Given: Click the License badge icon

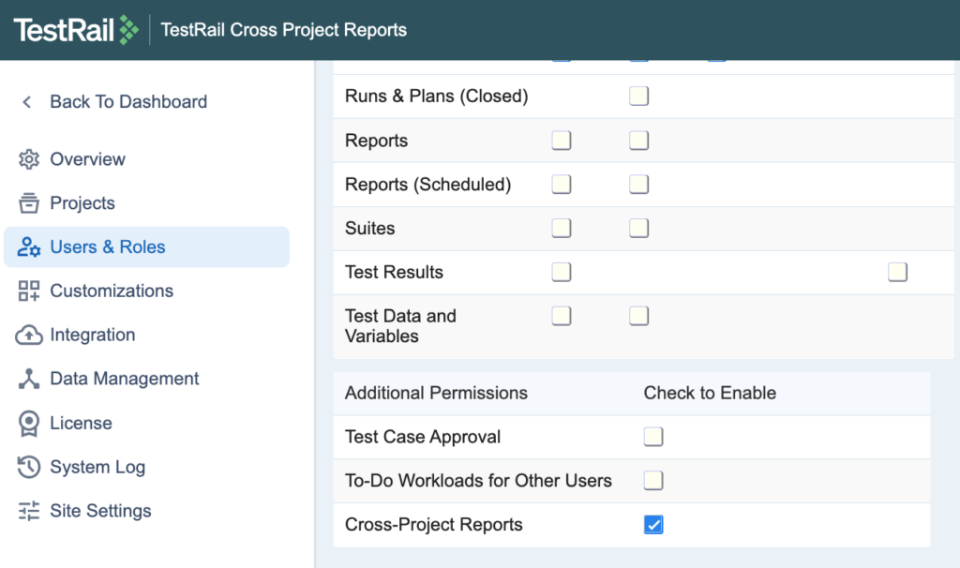Looking at the screenshot, I should (x=29, y=424).
